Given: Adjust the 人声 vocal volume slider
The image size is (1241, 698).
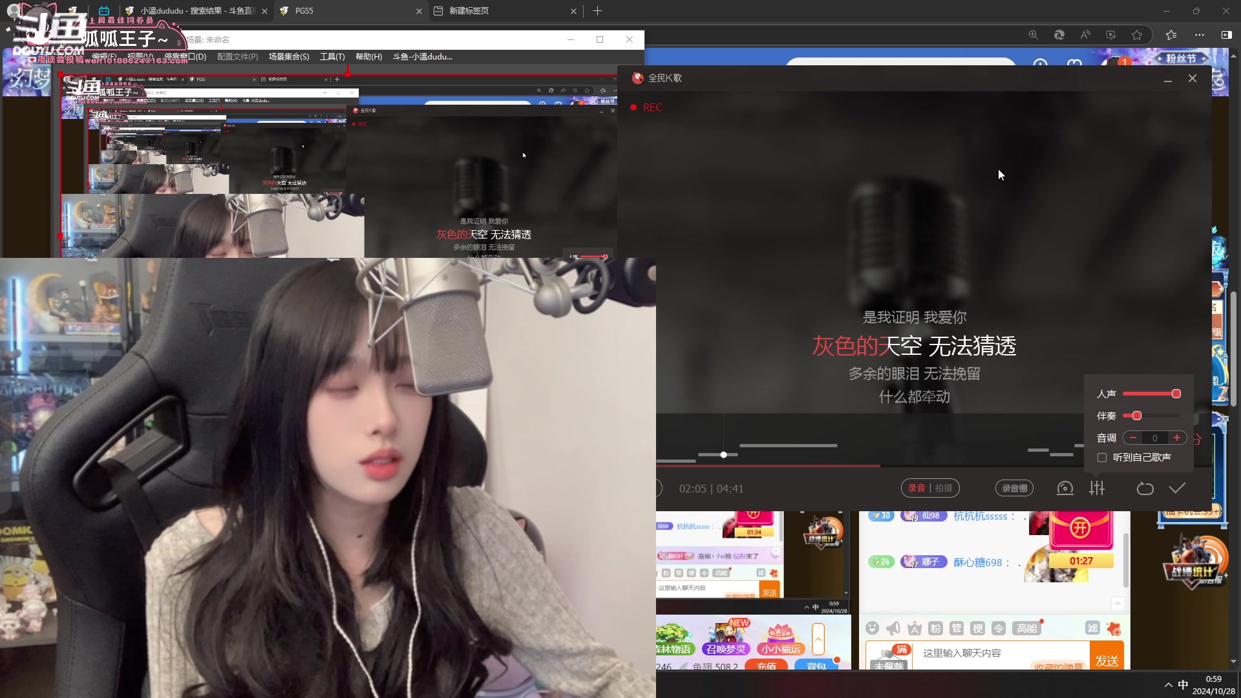Looking at the screenshot, I should (x=1152, y=394).
